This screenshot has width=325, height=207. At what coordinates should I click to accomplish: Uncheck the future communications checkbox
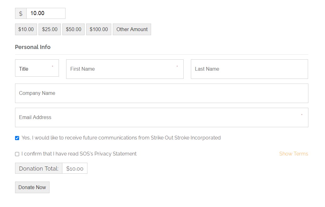[17, 138]
